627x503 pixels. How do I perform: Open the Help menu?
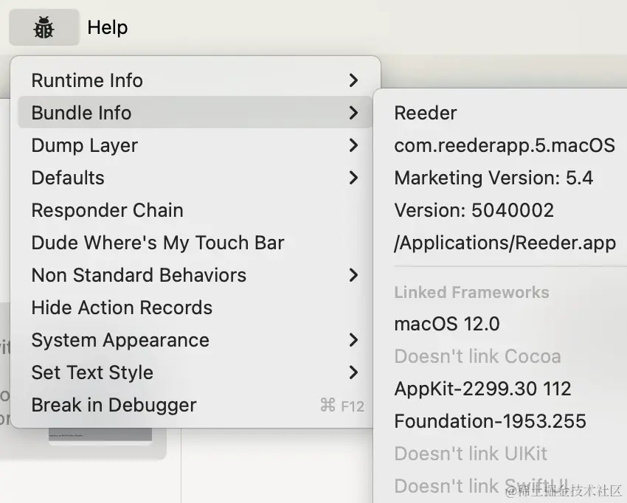coord(108,27)
